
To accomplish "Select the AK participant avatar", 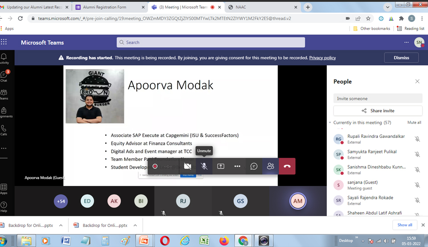I will 114,201.
